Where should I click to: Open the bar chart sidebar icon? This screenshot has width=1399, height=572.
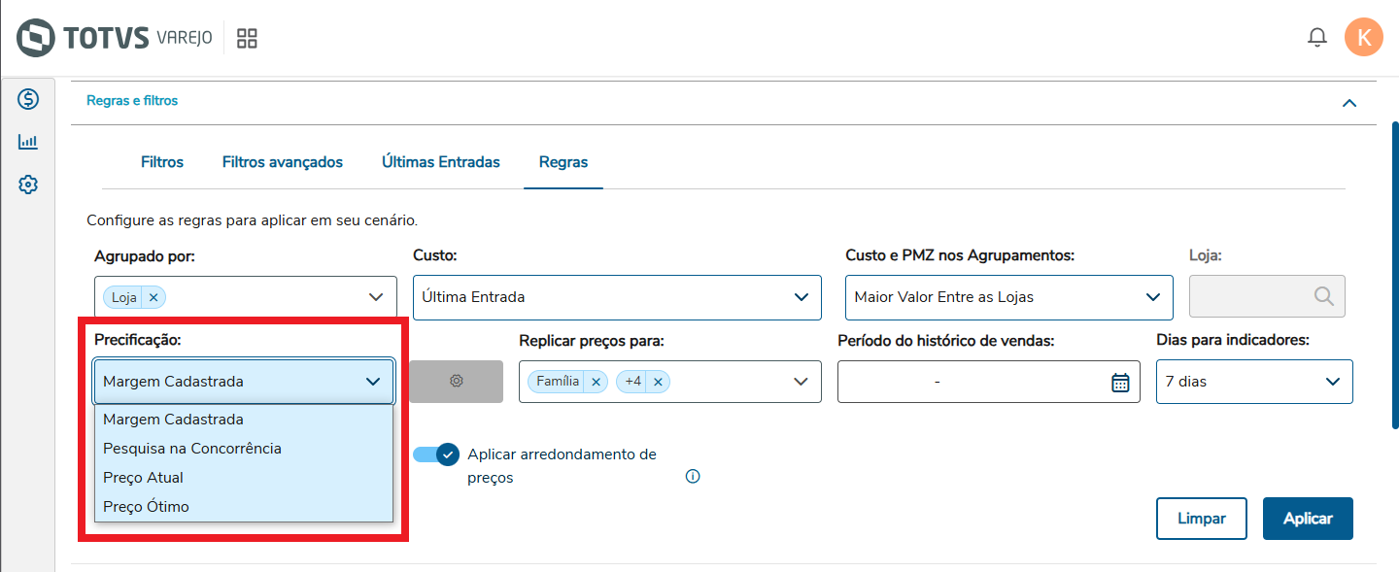[x=28, y=142]
